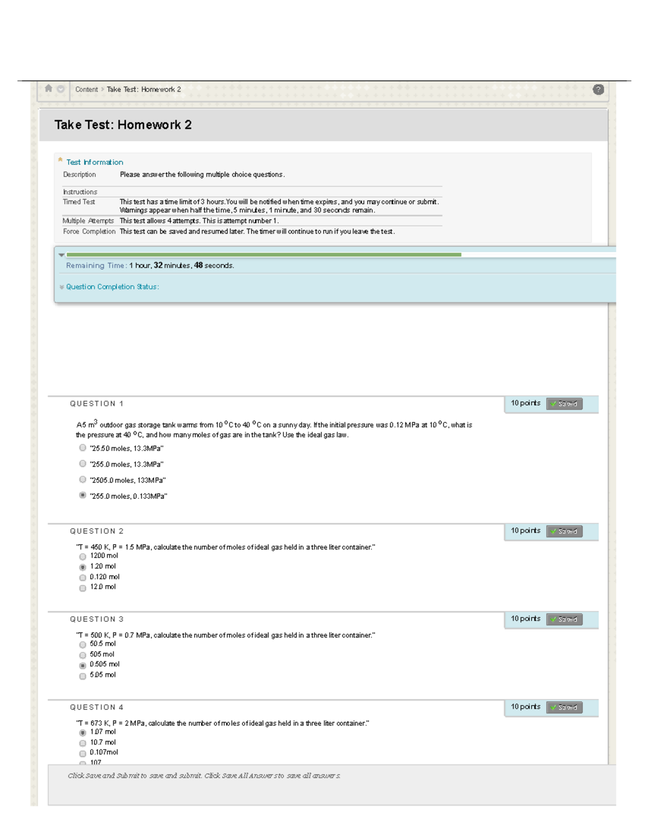Click the "Force Completion" row label
This screenshot has height=835, width=645.
89,232
